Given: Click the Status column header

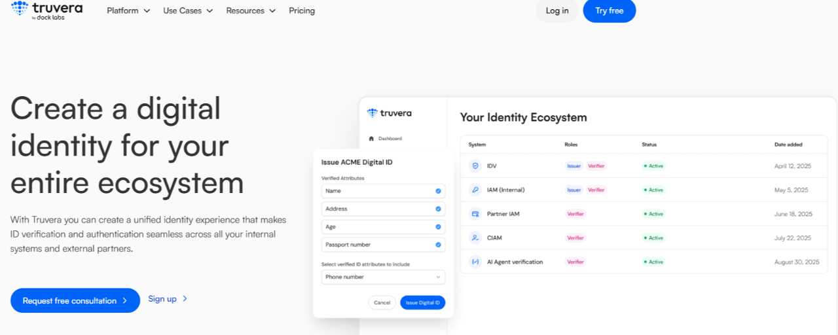Looking at the screenshot, I should (x=649, y=145).
